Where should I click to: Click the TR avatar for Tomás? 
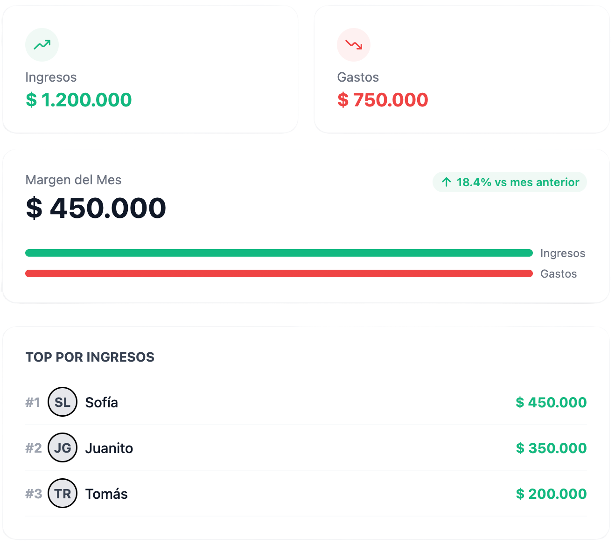pyautogui.click(x=63, y=493)
